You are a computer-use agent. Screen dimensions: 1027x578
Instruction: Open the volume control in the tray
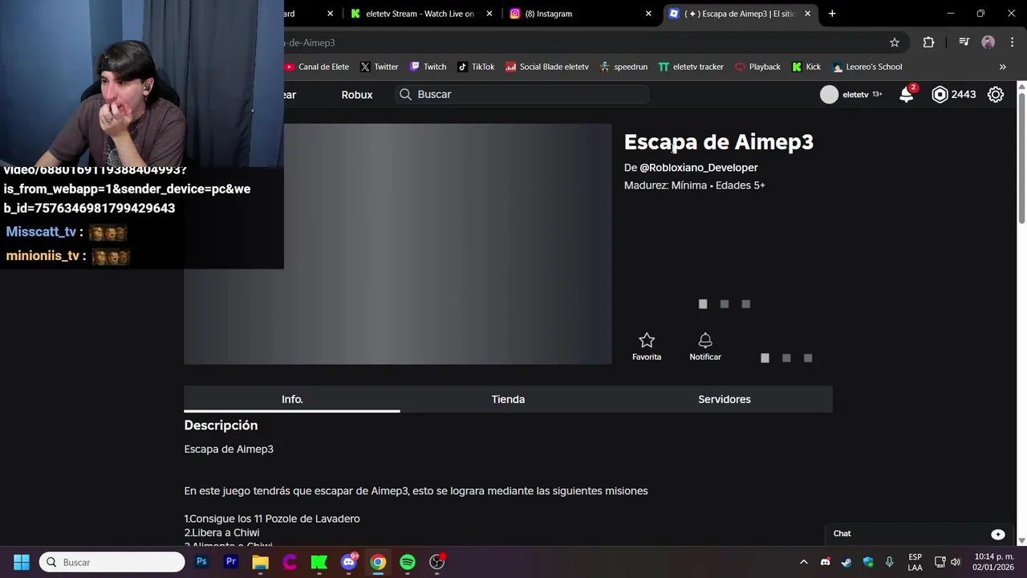click(956, 562)
